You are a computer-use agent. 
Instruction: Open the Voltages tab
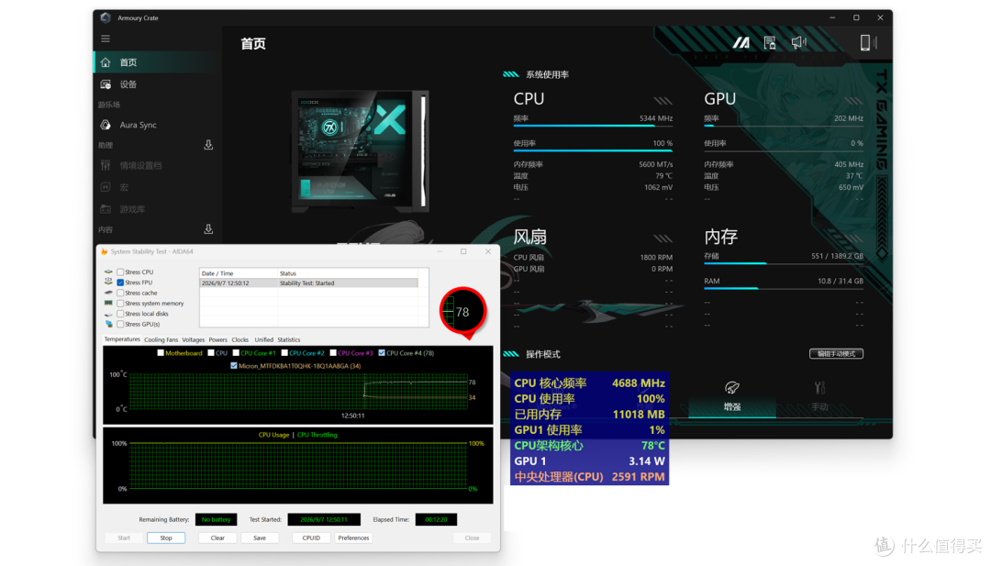(194, 339)
